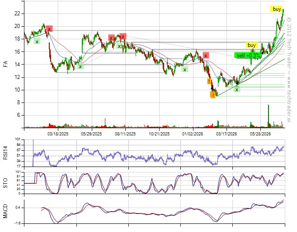Click the price axis label 16
Viewport: 297px width, 232px height.
[17, 51]
